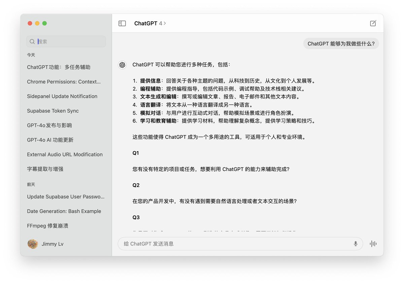Toggle the sidebar panel icon
Image resolution: width=404 pixels, height=283 pixels.
point(122,23)
